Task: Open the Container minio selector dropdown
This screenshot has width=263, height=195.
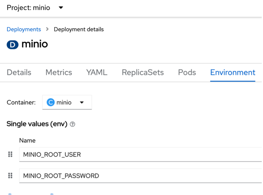Action: [x=67, y=102]
